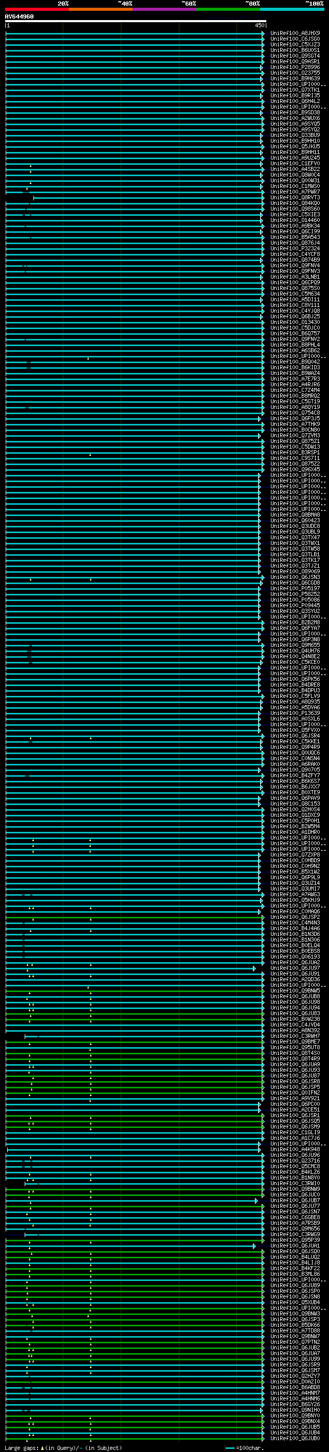Select the UniRef100_Q8RVT3 label
This screenshot has height=1452, width=329.
295,198
